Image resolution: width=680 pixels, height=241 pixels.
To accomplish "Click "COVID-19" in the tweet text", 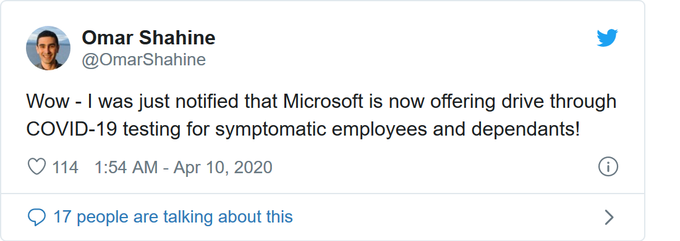I will point(71,129).
